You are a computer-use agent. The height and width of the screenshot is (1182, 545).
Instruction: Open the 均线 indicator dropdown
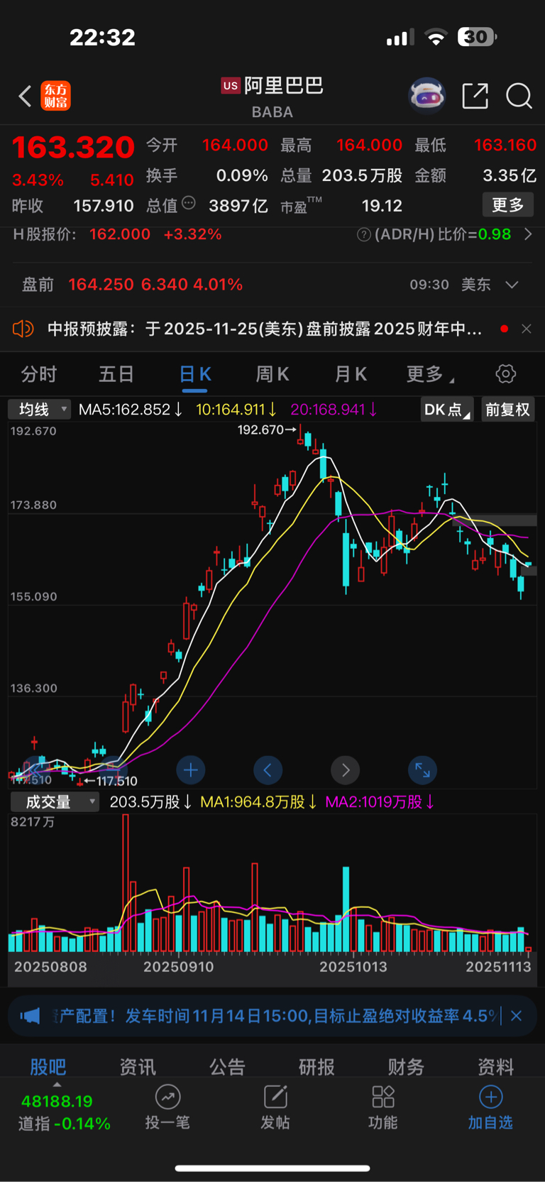coord(40,410)
